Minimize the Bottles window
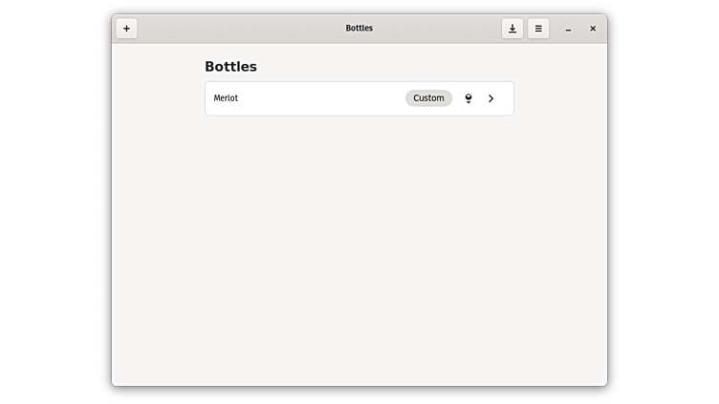Image resolution: width=719 pixels, height=404 pixels. 568,29
